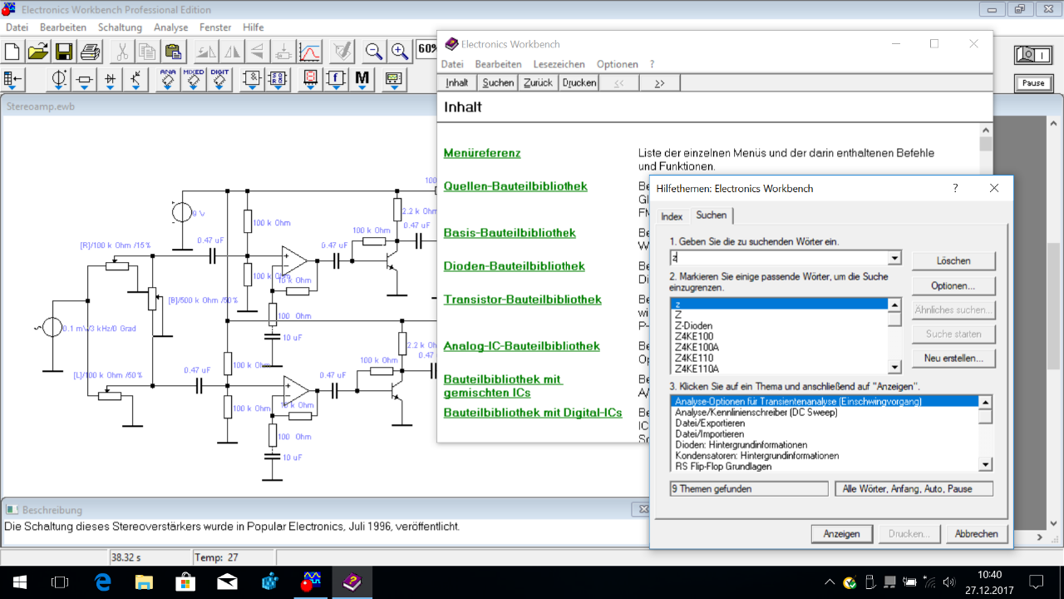Open the Fenster menu
Image resolution: width=1064 pixels, height=599 pixels.
pyautogui.click(x=215, y=27)
